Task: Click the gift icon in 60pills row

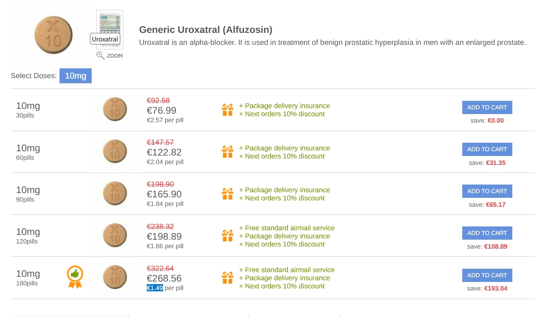Action: pyautogui.click(x=228, y=152)
